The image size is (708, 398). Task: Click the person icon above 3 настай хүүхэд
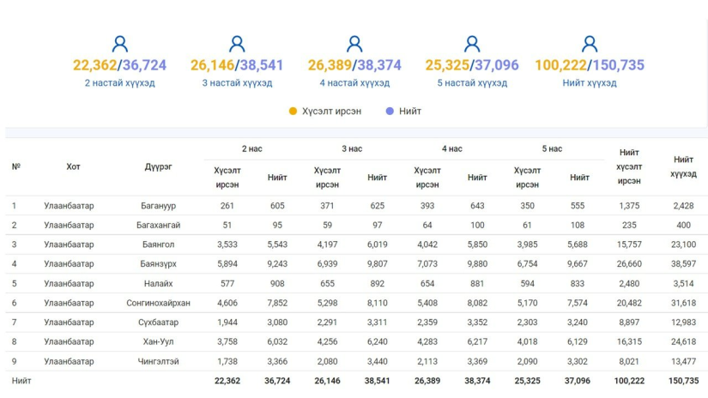click(x=237, y=45)
